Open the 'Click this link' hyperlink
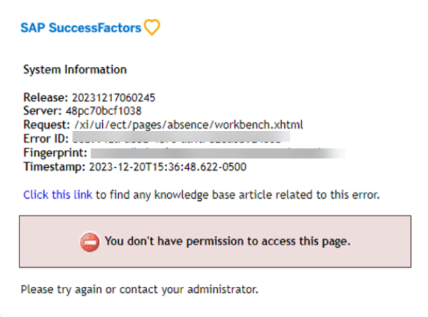The height and width of the screenshot is (317, 428). [x=58, y=195]
